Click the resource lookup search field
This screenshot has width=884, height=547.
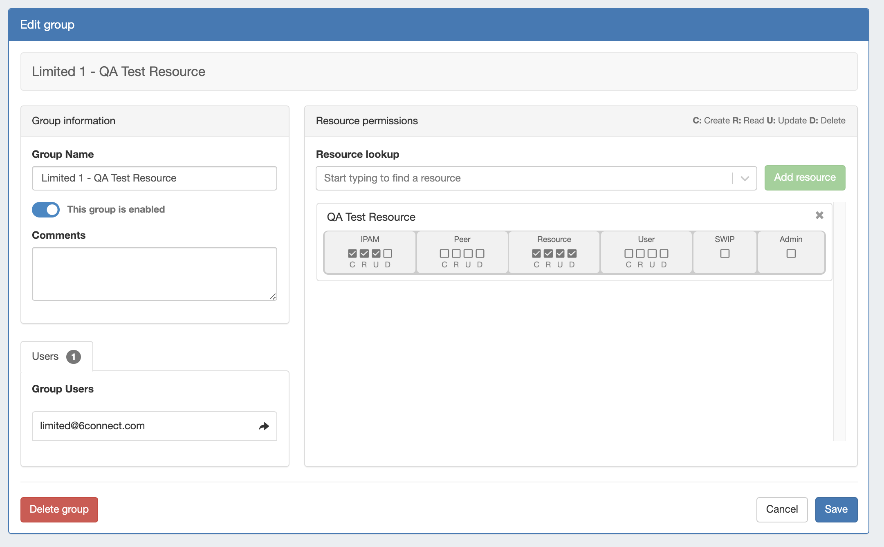523,178
